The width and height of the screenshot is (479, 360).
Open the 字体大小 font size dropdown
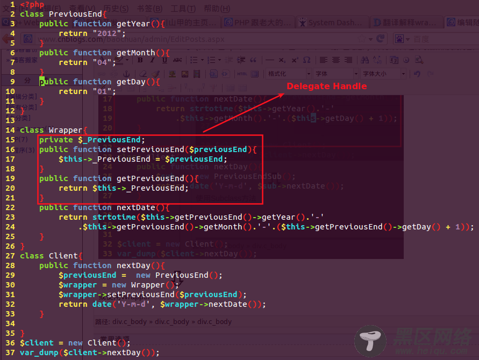383,74
